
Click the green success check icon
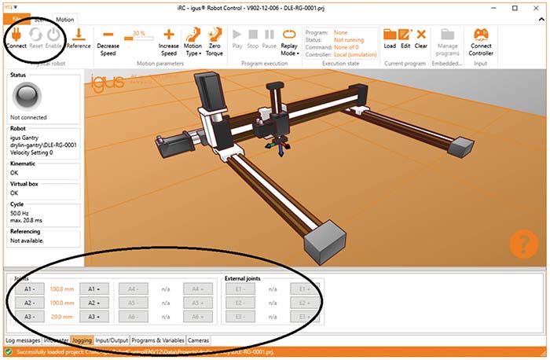click(9, 352)
